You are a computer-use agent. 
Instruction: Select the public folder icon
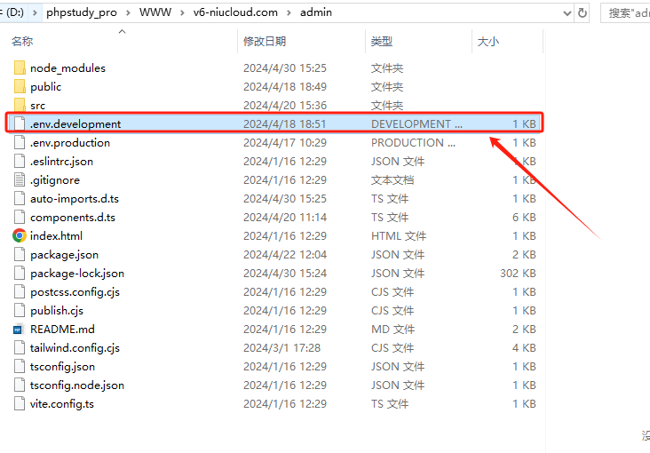(20, 86)
